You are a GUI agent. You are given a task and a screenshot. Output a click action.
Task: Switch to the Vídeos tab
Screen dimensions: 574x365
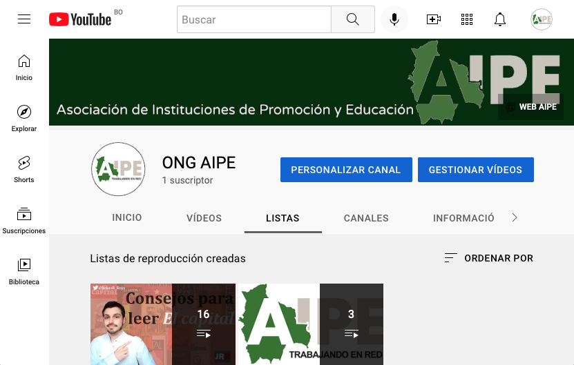coord(204,218)
